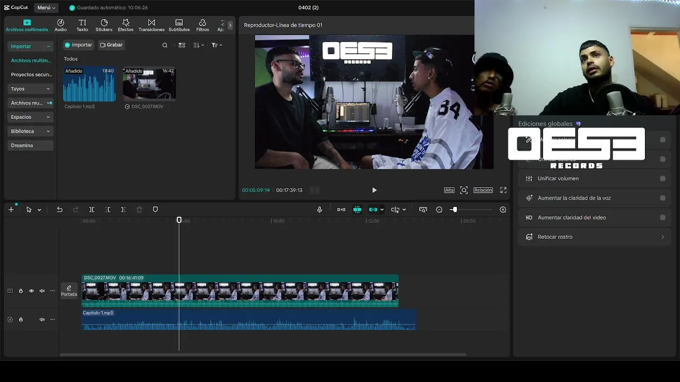
Task: Open the Subtítulos panel
Action: point(179,25)
